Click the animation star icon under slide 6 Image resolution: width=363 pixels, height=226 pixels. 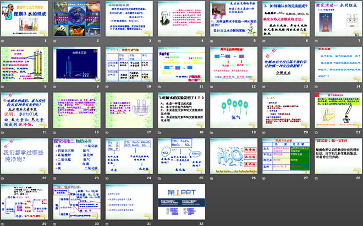pyautogui.click(x=264, y=41)
